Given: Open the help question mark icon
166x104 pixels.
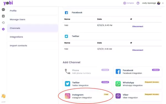Looking at the screenshot, I should pyautogui.click(x=138, y=3).
